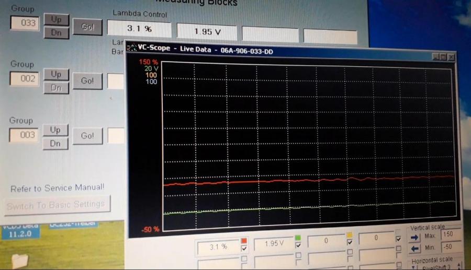Click Go! for Group 003
Image resolution: width=471 pixels, height=270 pixels.
tap(87, 136)
